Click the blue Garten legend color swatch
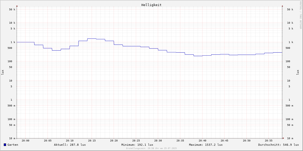The height and width of the screenshot is (151, 303). [x=5, y=145]
